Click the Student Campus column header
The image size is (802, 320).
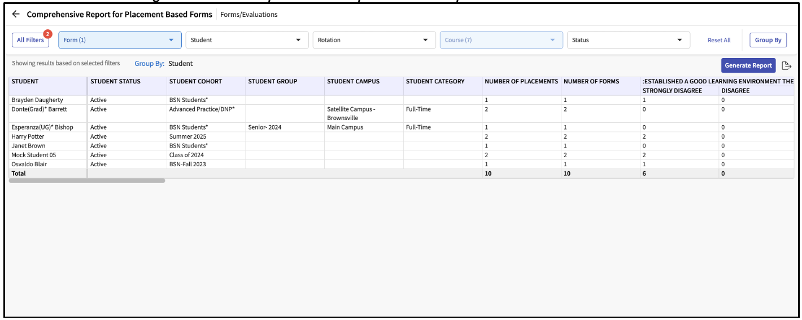click(353, 82)
